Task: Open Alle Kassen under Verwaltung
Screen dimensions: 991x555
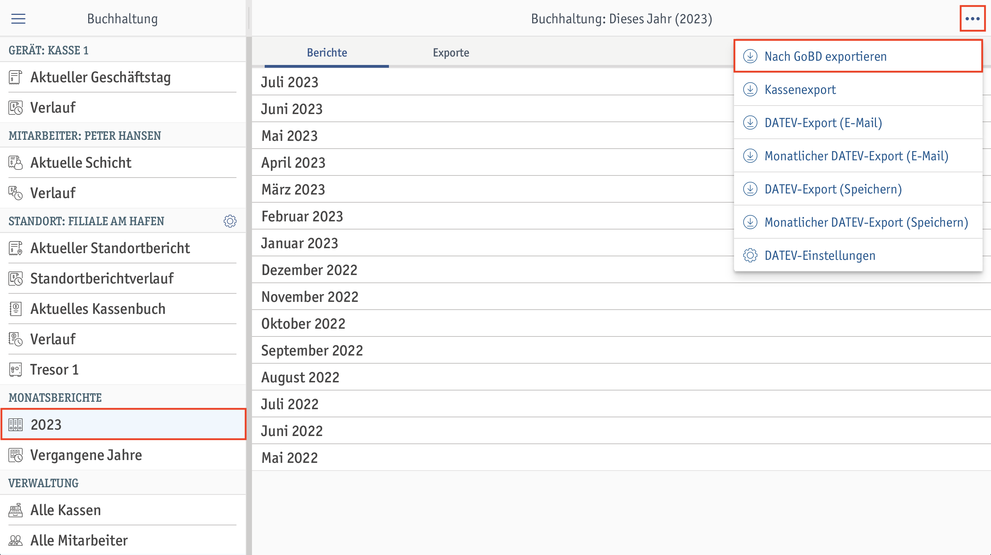Action: point(123,511)
